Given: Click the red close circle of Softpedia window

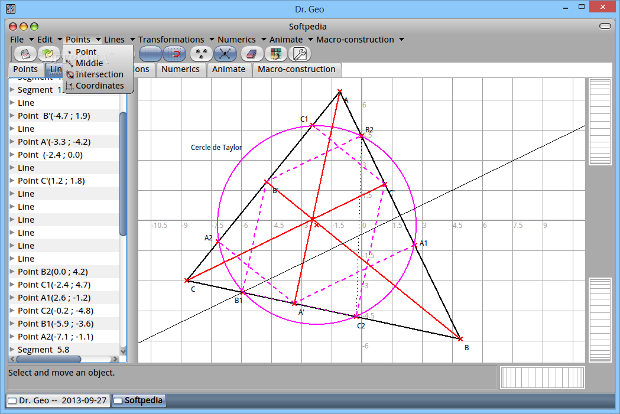Looking at the screenshot, I should click(x=13, y=27).
